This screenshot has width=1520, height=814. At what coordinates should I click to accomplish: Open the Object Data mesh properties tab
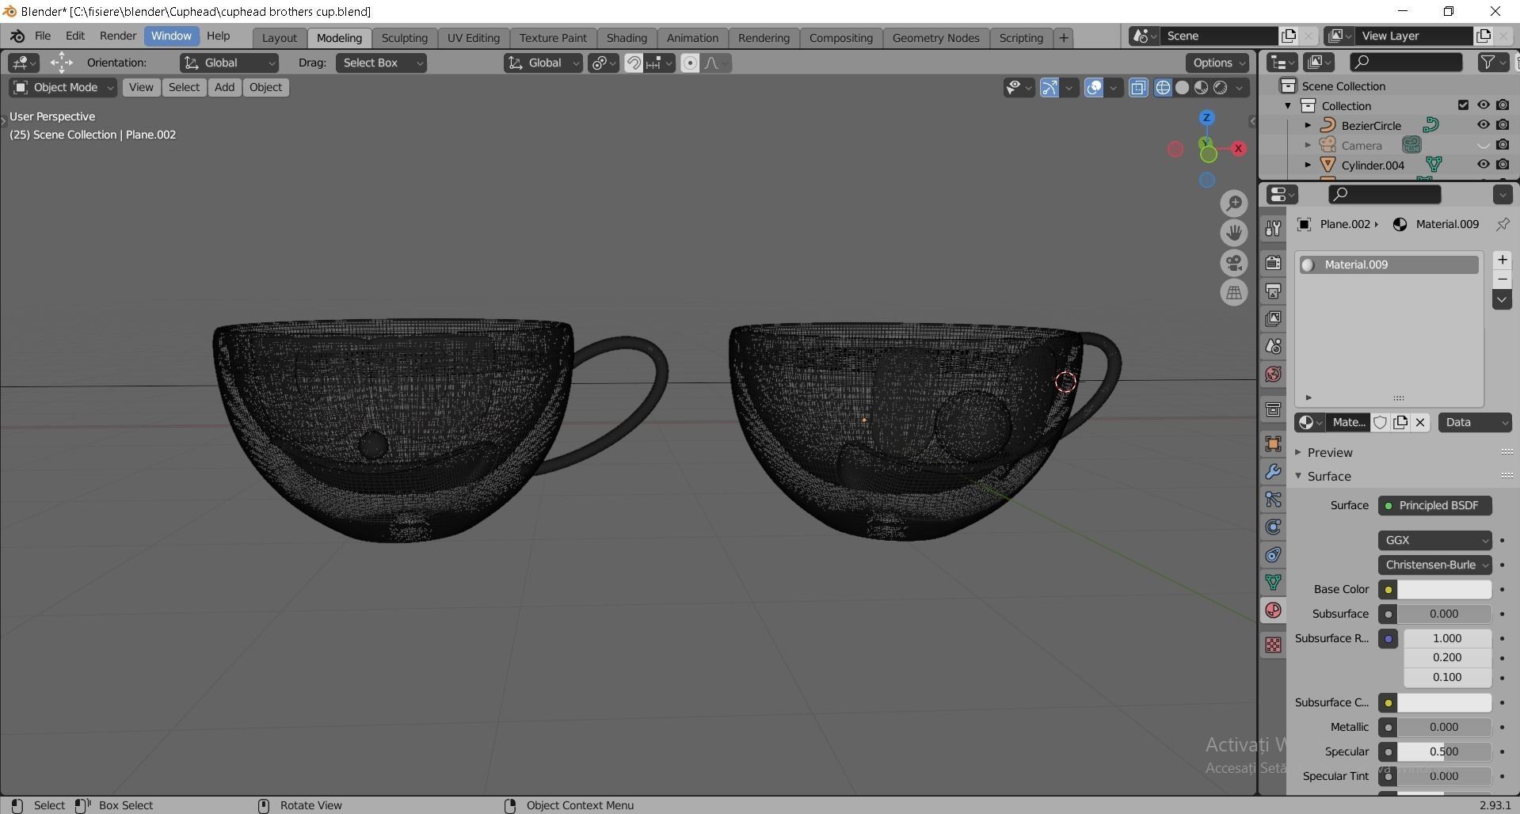point(1273,582)
